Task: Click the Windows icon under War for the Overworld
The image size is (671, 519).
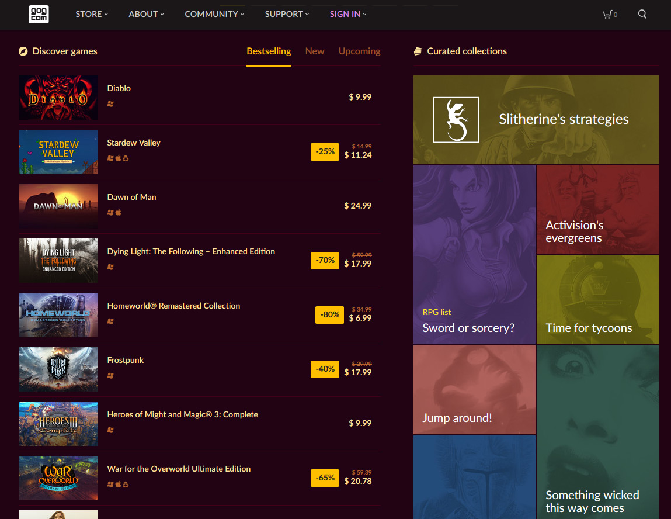Action: point(110,485)
